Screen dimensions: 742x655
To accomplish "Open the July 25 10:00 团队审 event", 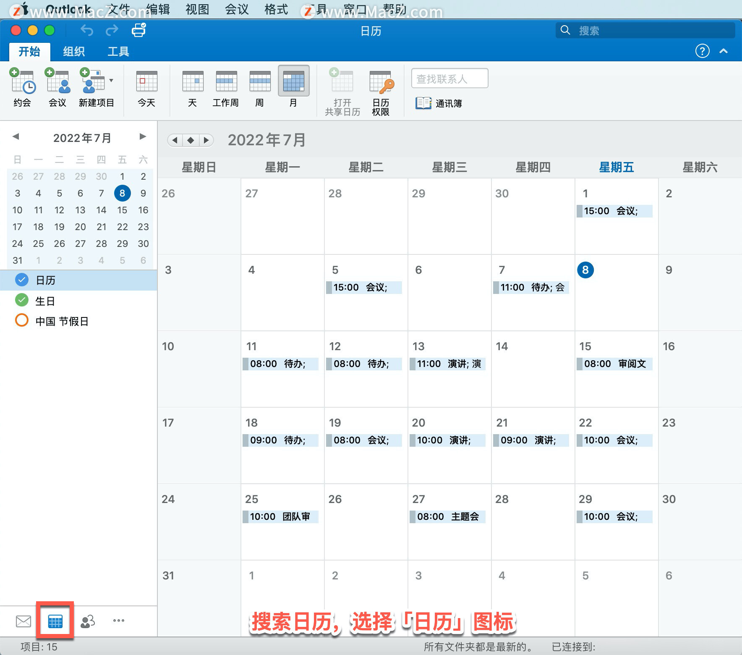I will click(280, 516).
